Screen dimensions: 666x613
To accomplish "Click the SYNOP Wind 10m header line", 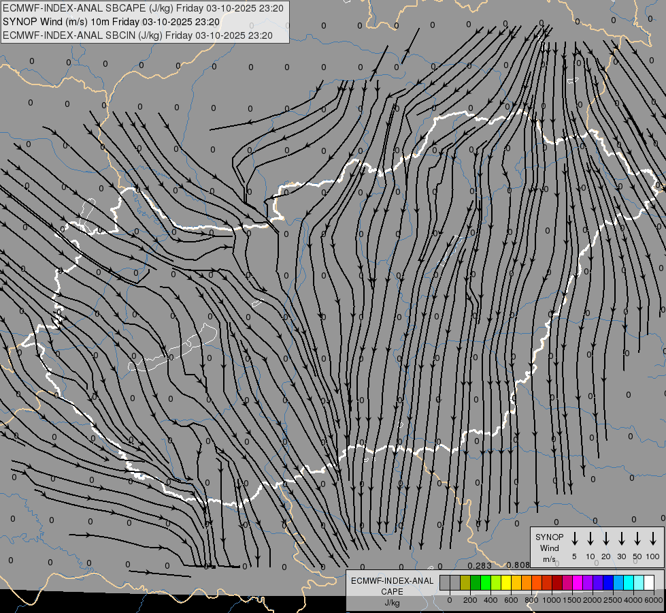I will coord(112,22).
